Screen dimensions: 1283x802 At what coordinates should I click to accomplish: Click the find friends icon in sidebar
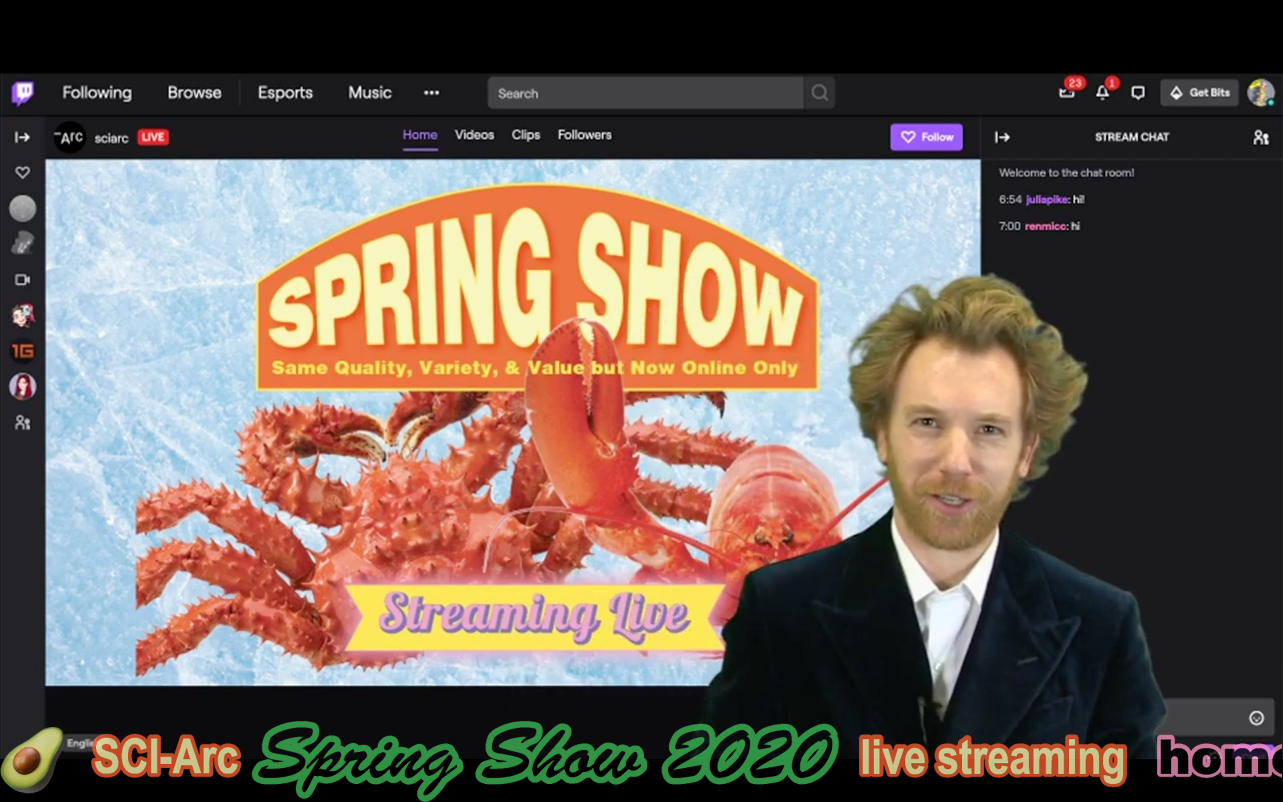[22, 423]
